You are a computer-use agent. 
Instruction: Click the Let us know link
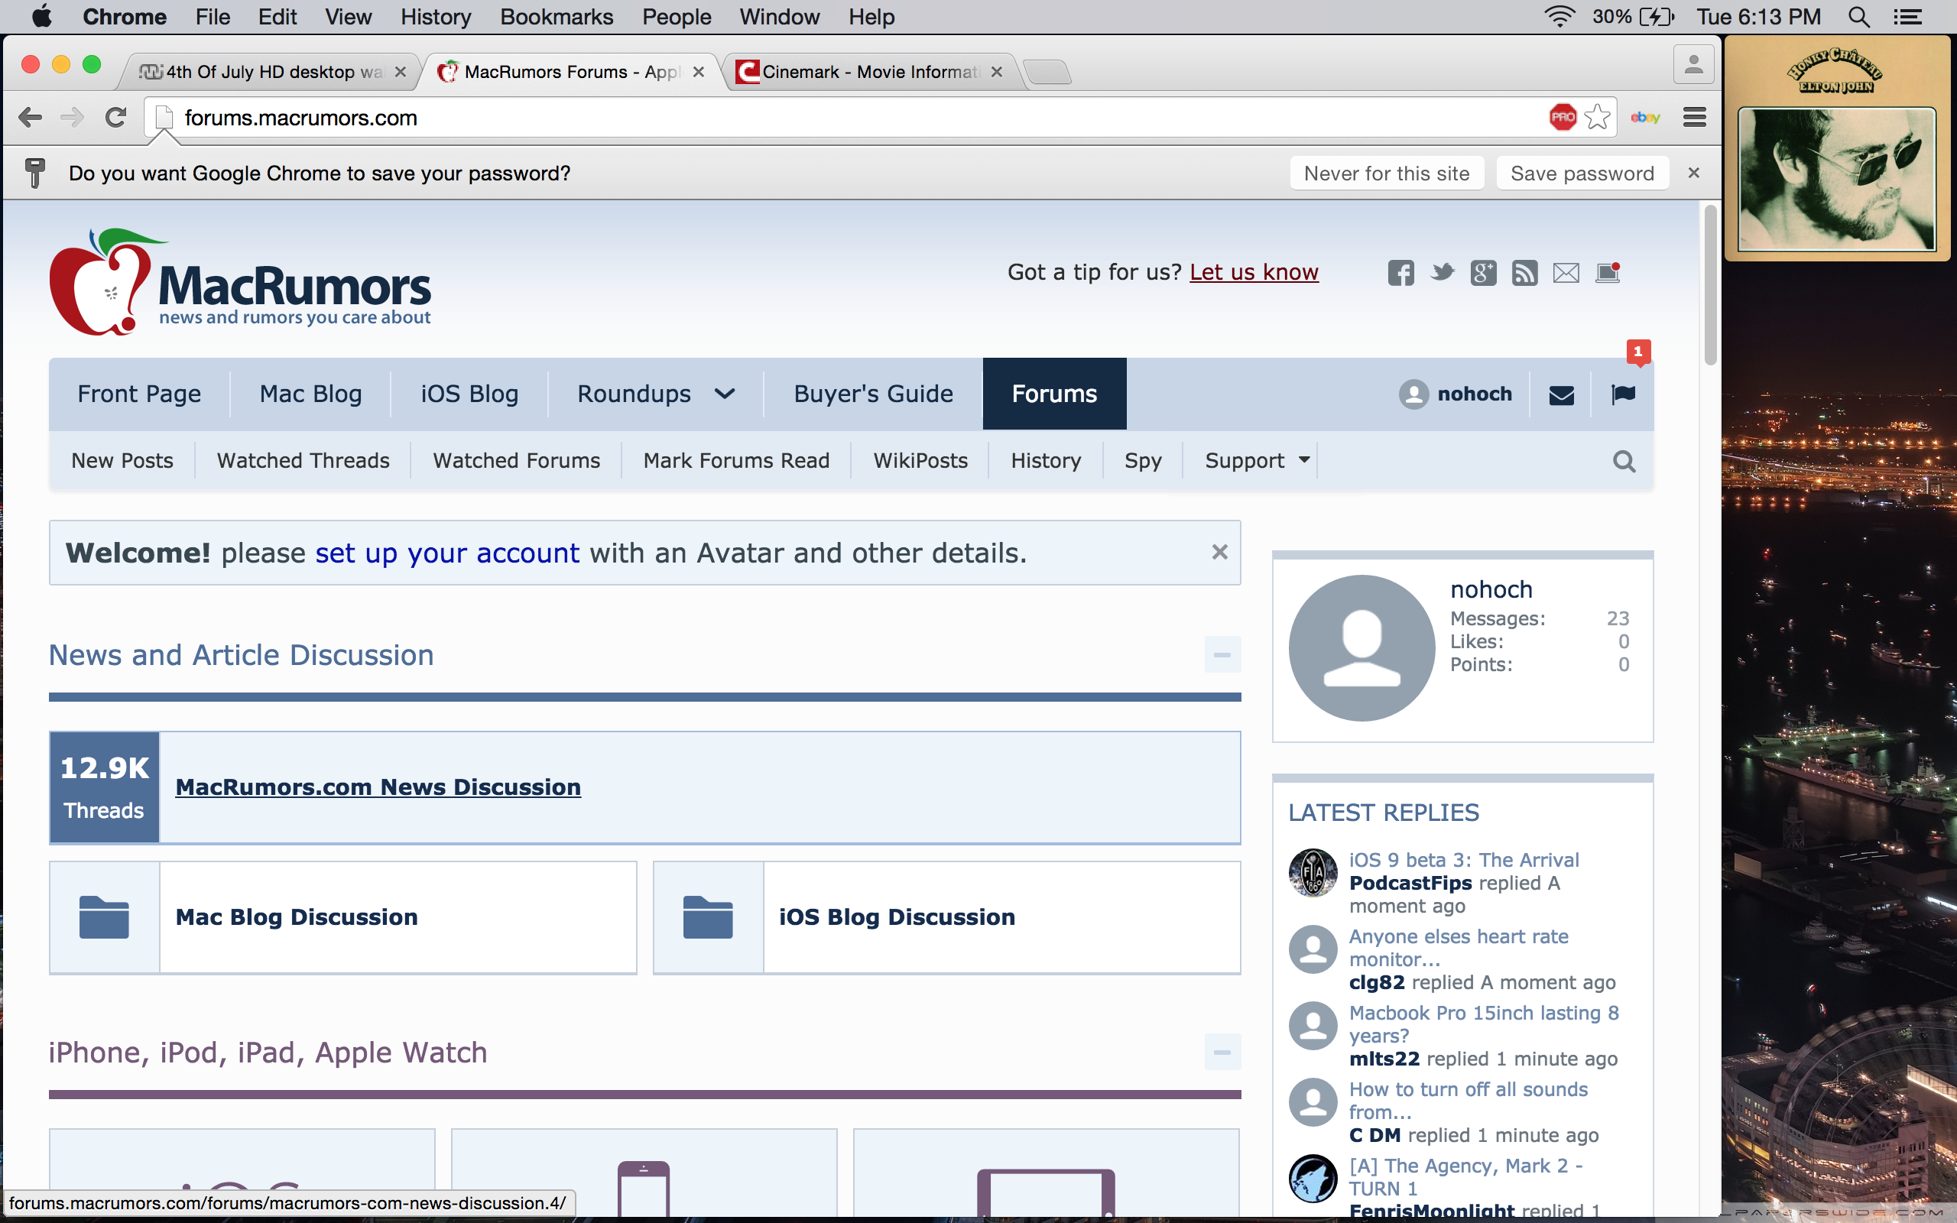click(x=1254, y=273)
